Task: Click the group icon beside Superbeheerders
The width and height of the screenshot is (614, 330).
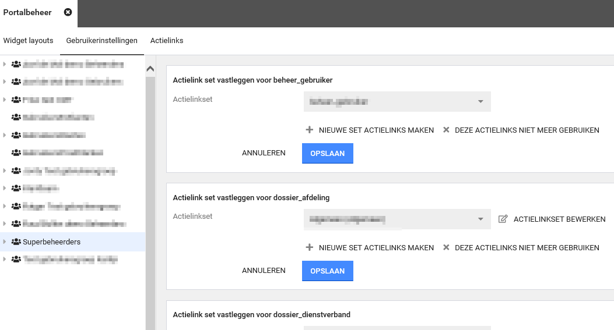Action: click(16, 242)
